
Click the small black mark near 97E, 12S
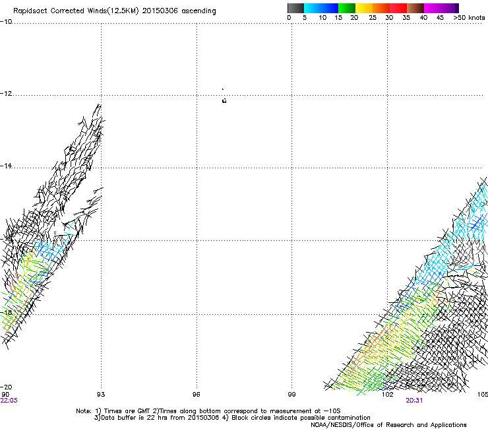pyautogui.click(x=224, y=100)
